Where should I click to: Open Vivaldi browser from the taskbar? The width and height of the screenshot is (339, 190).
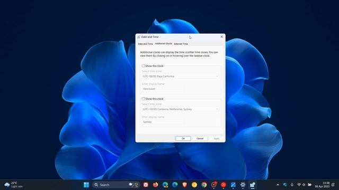click(146, 185)
